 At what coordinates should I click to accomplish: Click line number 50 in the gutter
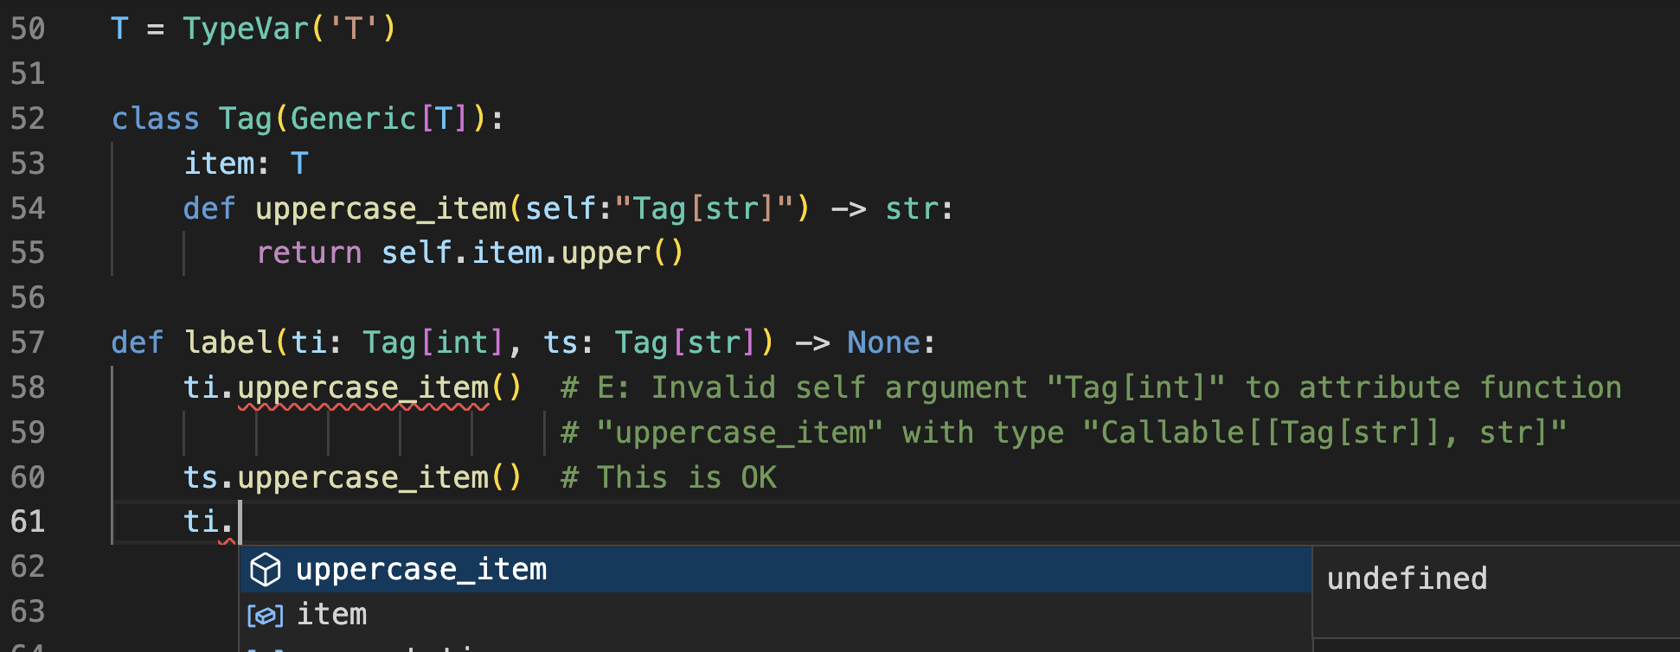coord(27,29)
